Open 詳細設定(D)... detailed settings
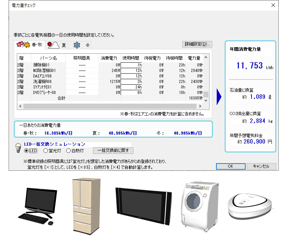287x241 pixels. click(197, 44)
